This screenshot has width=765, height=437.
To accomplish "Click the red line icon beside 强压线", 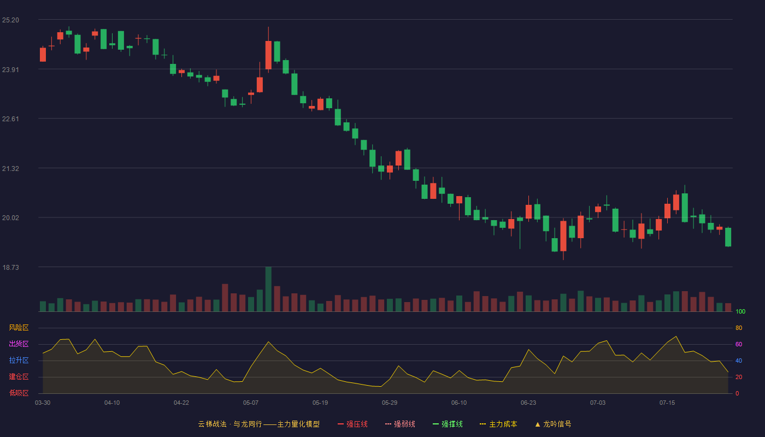I will click(340, 424).
